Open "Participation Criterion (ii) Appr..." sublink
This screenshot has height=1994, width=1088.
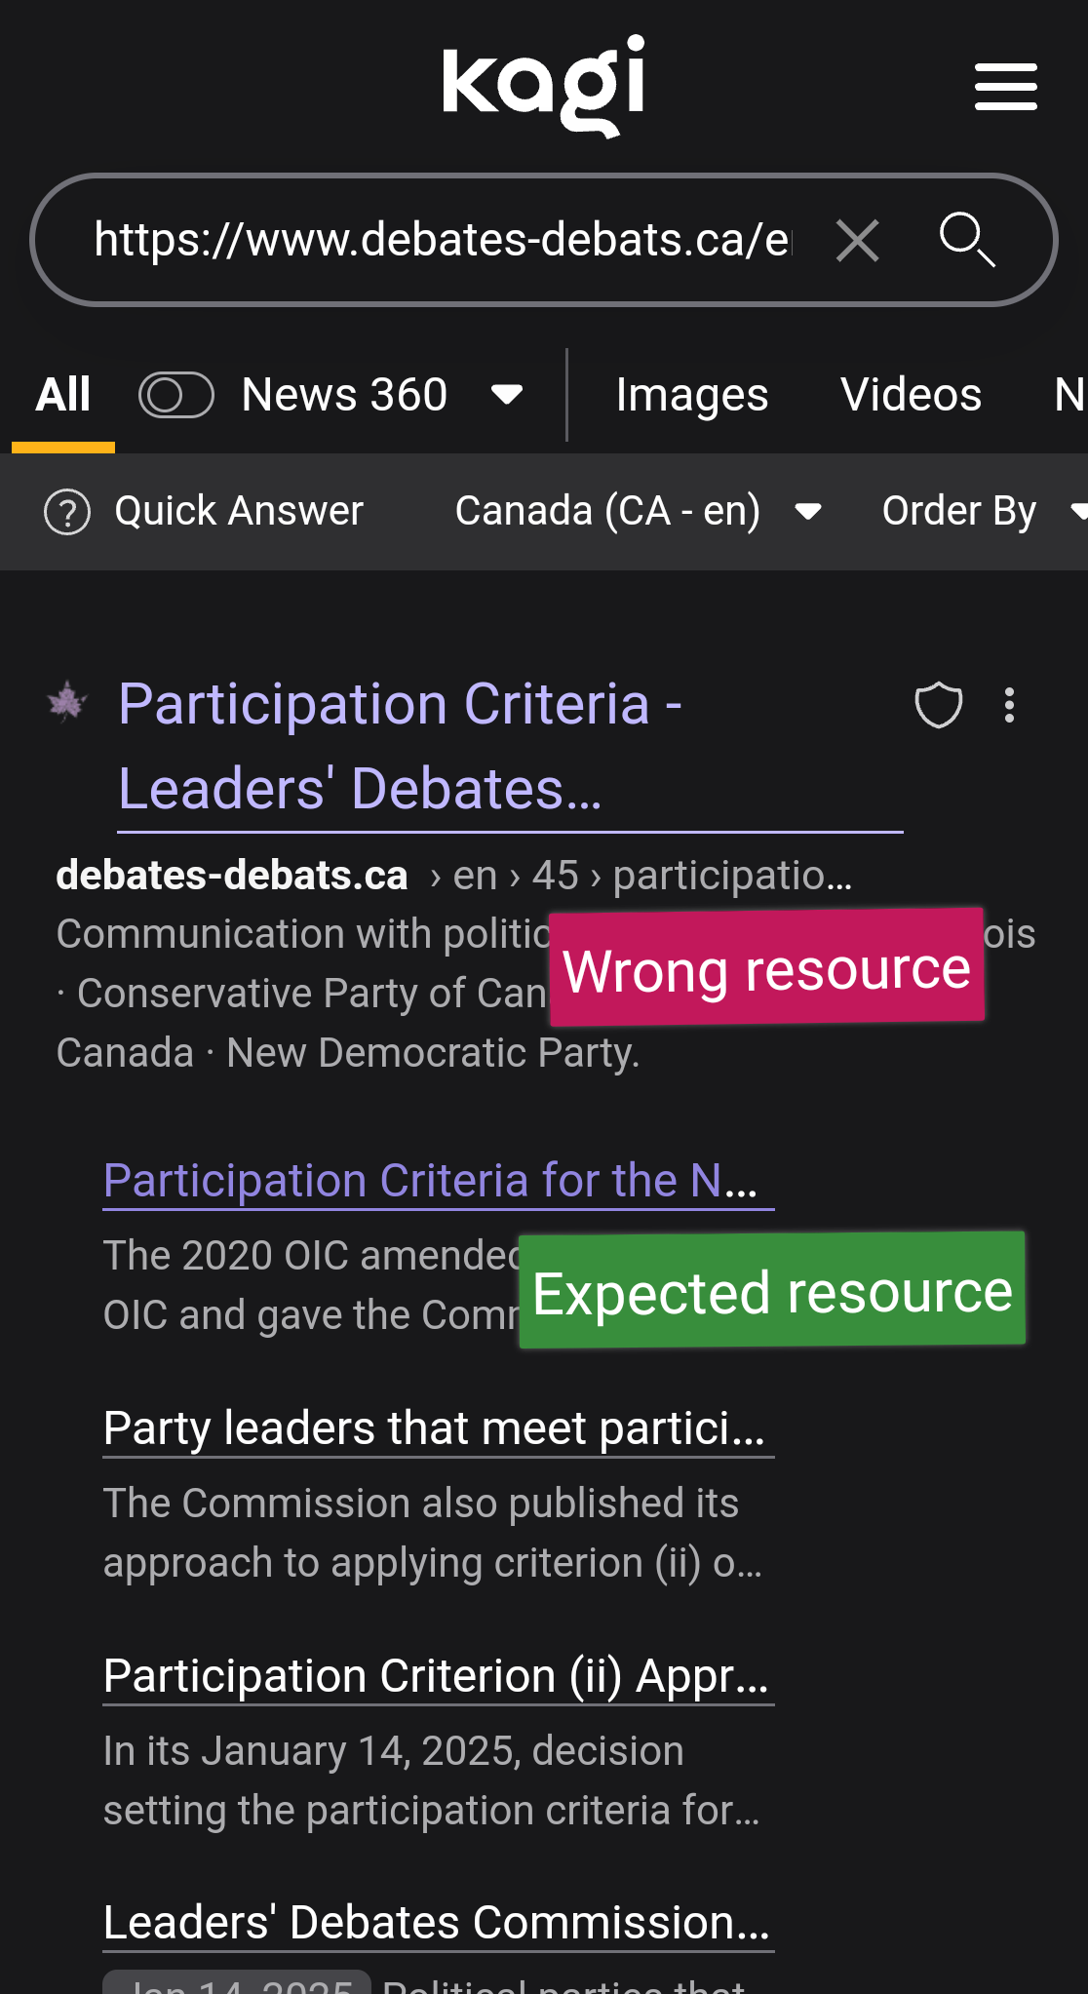click(x=436, y=1676)
